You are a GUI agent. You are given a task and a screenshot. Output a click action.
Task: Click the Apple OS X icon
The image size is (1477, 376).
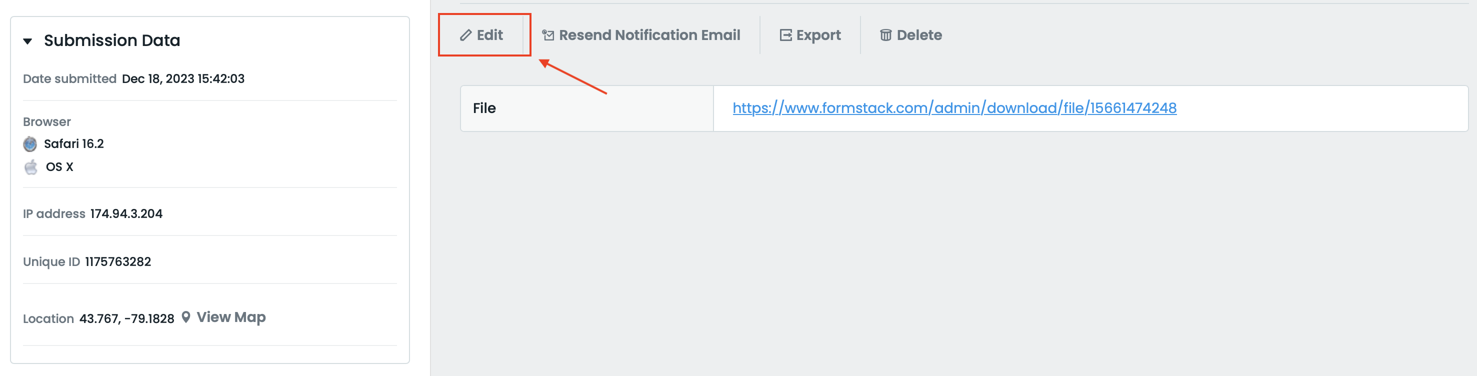click(31, 167)
